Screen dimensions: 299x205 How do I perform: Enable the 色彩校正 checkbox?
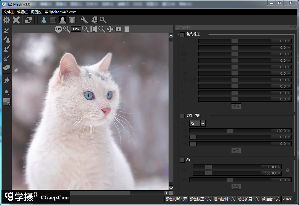182,35
